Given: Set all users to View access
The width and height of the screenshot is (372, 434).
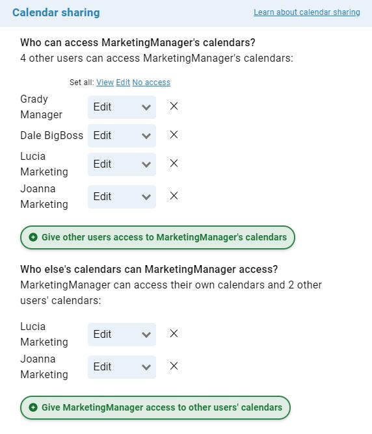Looking at the screenshot, I should pyautogui.click(x=105, y=83).
